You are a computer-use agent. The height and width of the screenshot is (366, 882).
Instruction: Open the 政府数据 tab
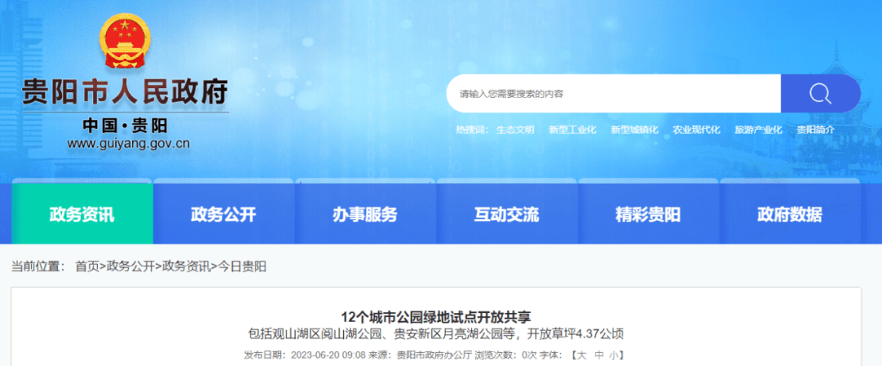(790, 214)
